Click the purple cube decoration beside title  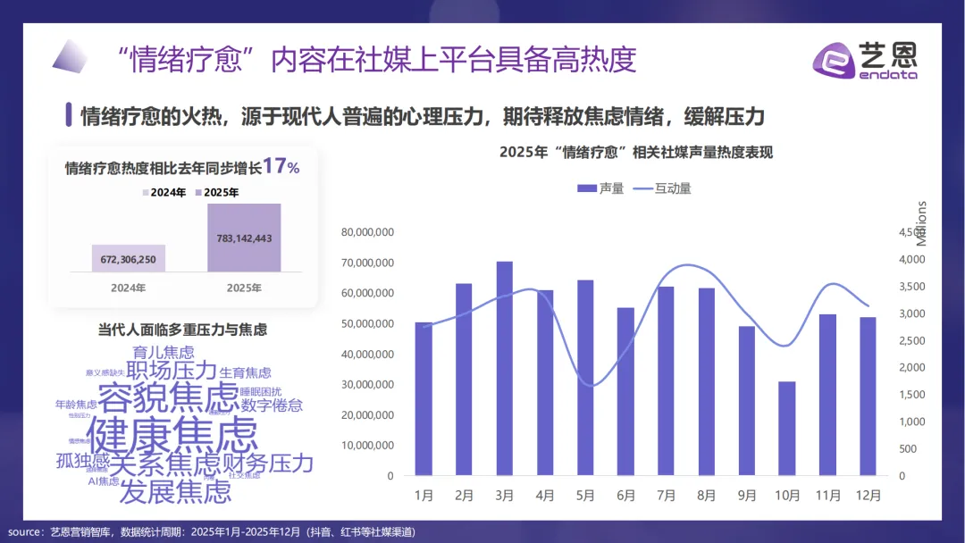point(70,56)
